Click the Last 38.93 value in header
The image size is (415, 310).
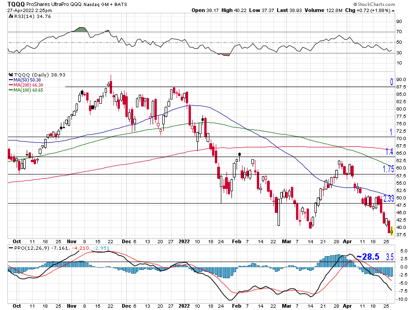(x=289, y=10)
